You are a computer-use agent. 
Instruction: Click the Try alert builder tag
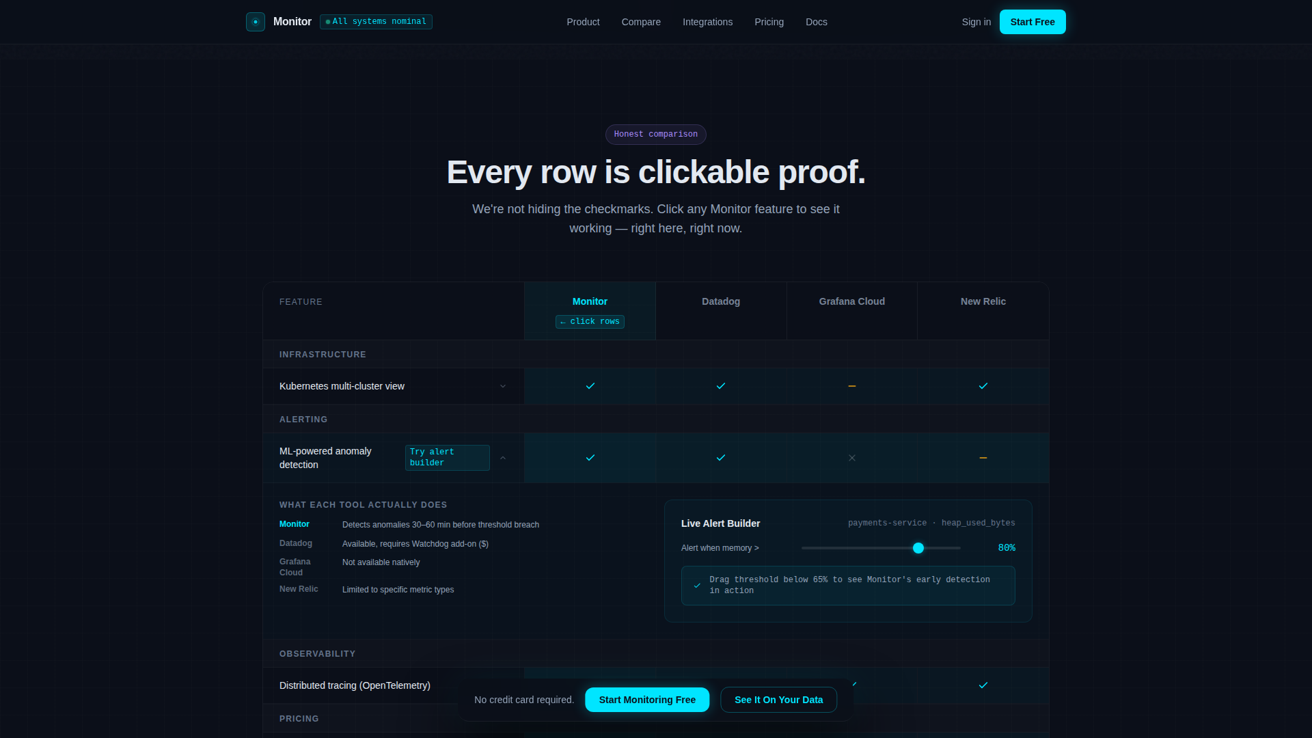(447, 458)
